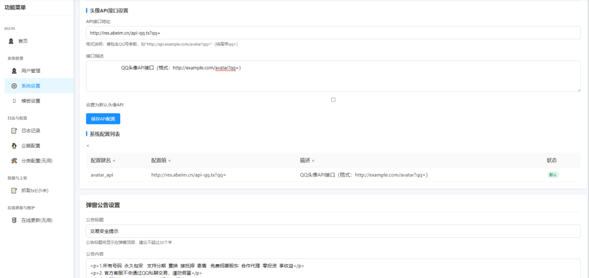The width and height of the screenshot is (589, 278).
Task: Focus the API接口地址 input field
Action: click(333, 33)
